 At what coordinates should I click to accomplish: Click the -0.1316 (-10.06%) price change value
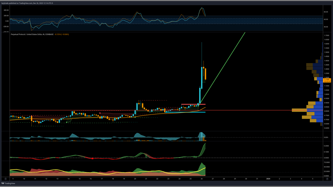coord(62,34)
